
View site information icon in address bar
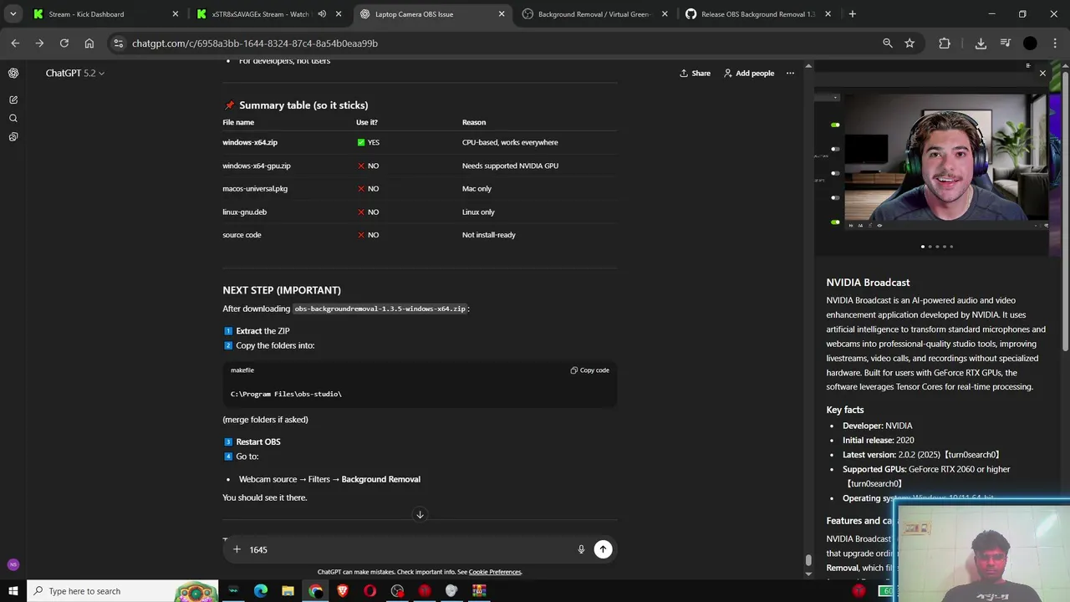click(118, 43)
